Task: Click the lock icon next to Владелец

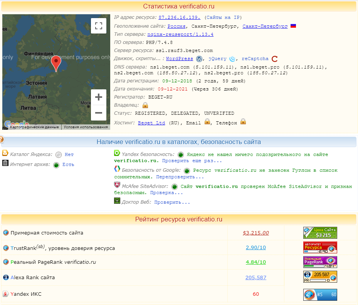Action: (145, 105)
